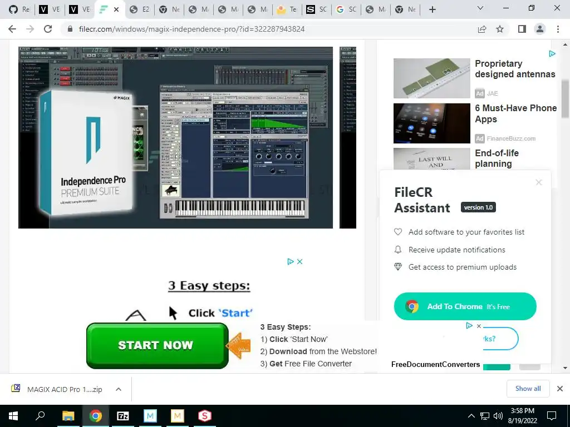Switch to the GitHub tab
Viewport: 570px width, 427px height.
(19, 9)
